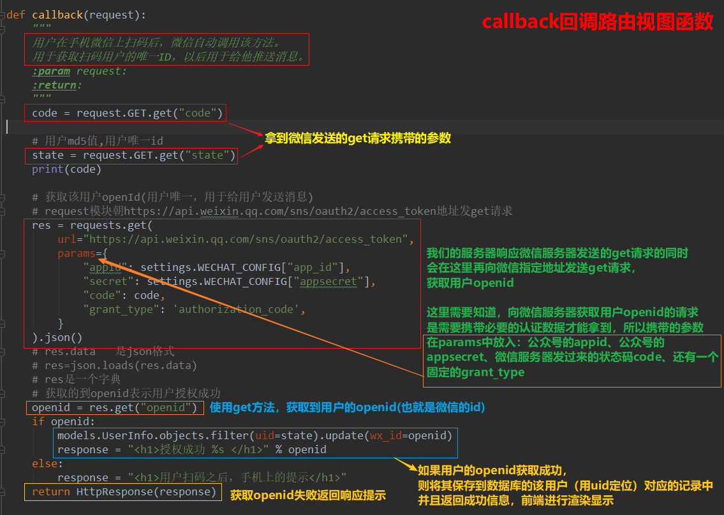This screenshot has height=515, width=724.
Task: Click 'code = request.GET.get("code")' line
Action: point(128,113)
